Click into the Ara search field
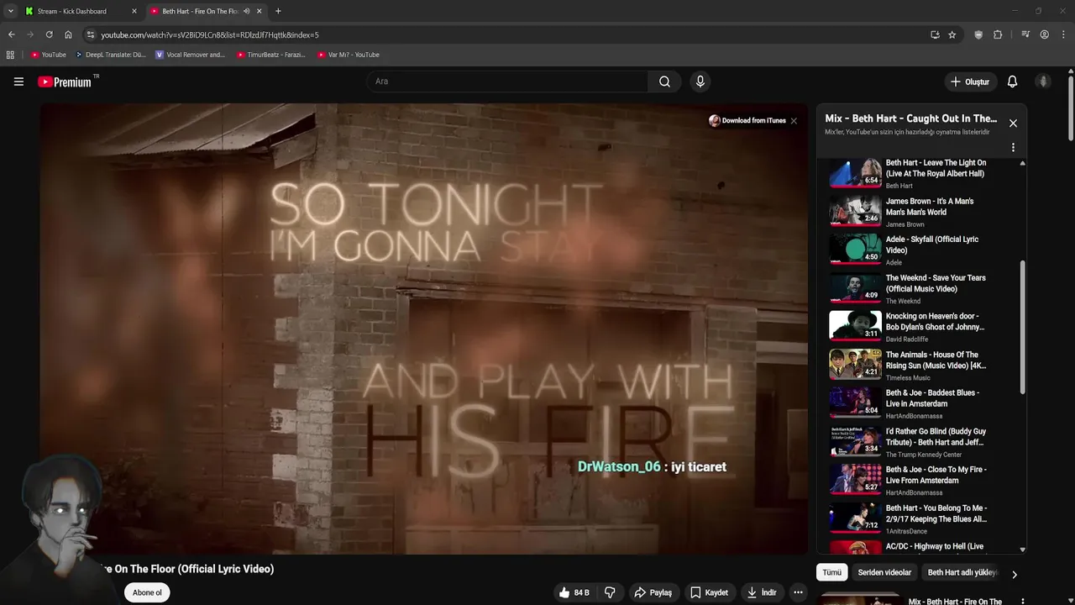1075x605 pixels. [506, 82]
